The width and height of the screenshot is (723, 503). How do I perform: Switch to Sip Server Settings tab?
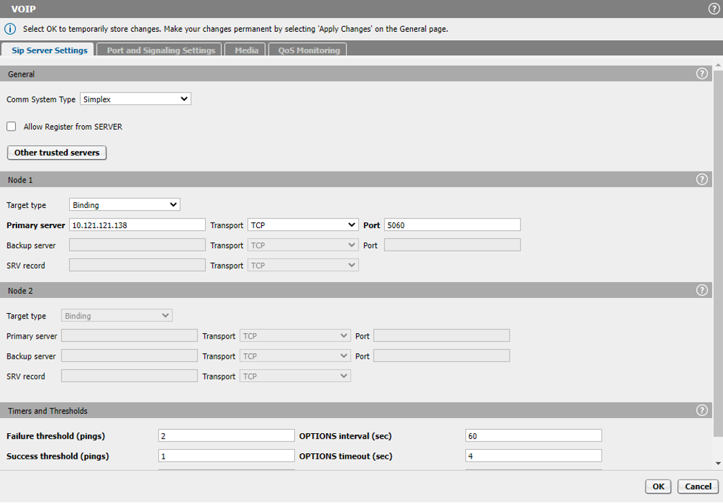click(x=49, y=50)
